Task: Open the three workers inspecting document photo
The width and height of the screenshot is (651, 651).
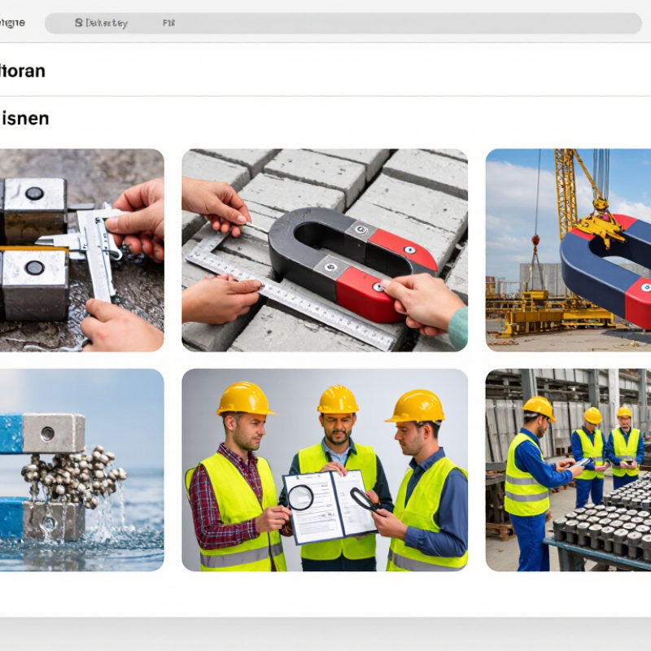Action: 325,470
